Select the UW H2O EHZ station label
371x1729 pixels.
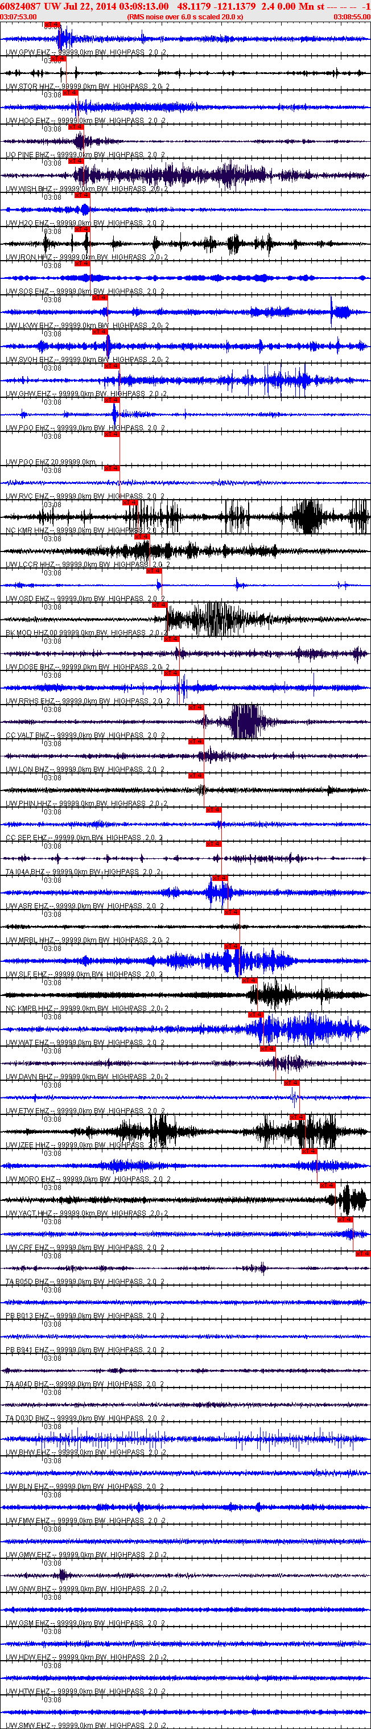click(x=85, y=224)
